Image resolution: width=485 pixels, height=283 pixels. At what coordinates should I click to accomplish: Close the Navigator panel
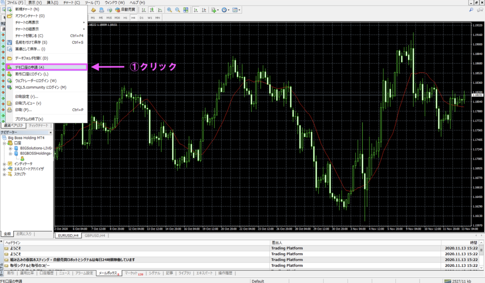[x=51, y=132]
